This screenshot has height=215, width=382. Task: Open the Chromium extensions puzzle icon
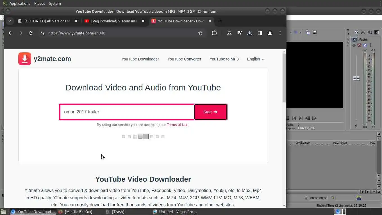(214, 33)
